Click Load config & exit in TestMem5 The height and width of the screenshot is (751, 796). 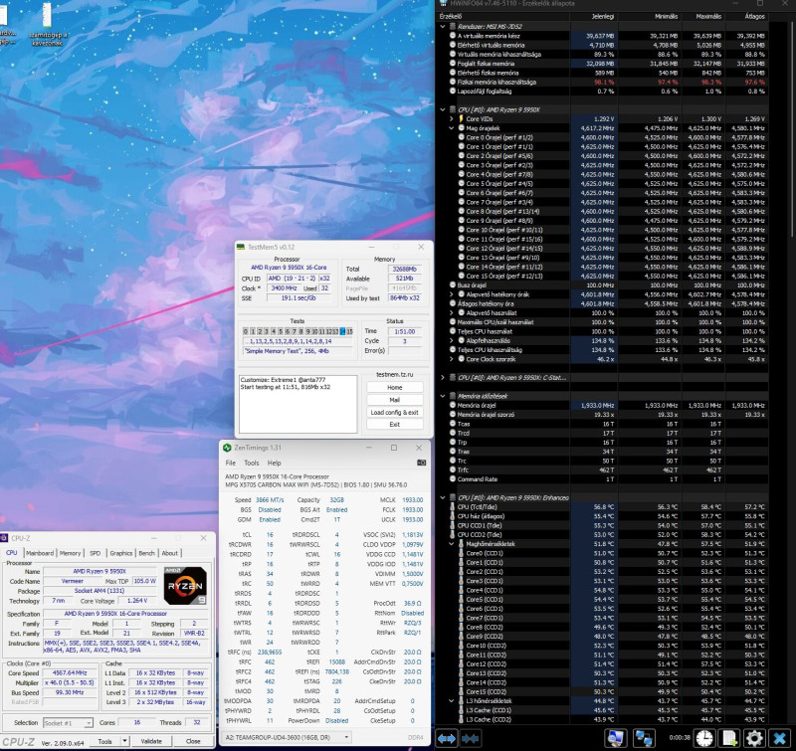(x=394, y=412)
